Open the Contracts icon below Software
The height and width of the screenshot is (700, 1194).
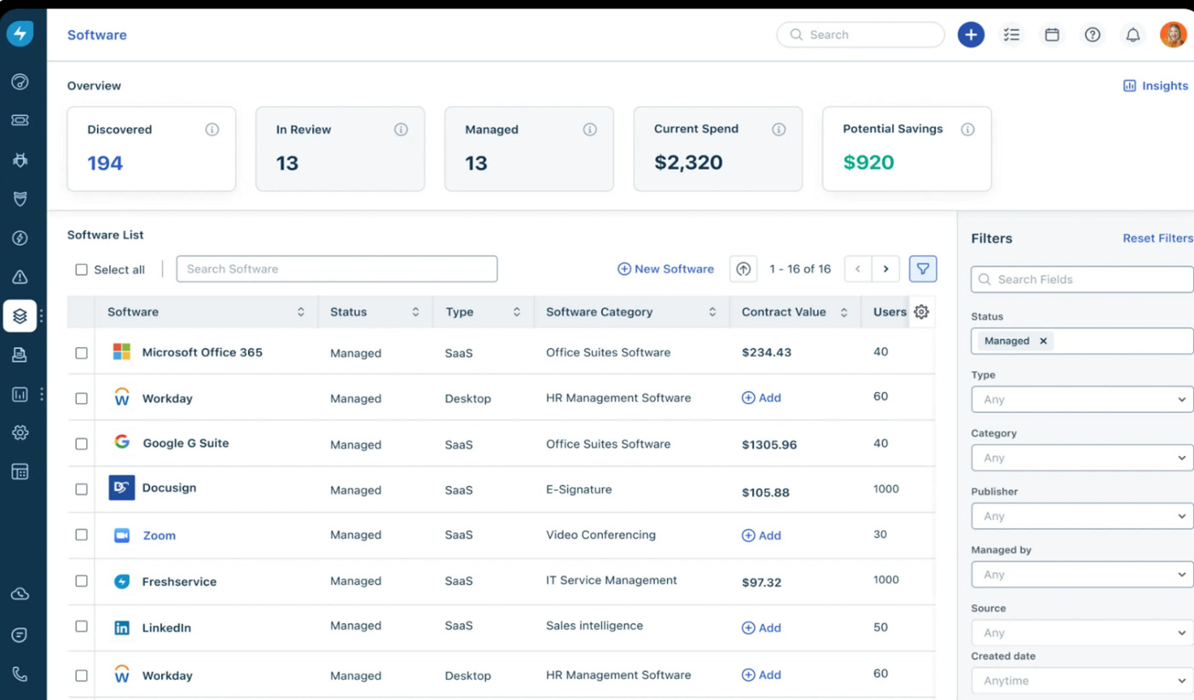pyautogui.click(x=20, y=355)
